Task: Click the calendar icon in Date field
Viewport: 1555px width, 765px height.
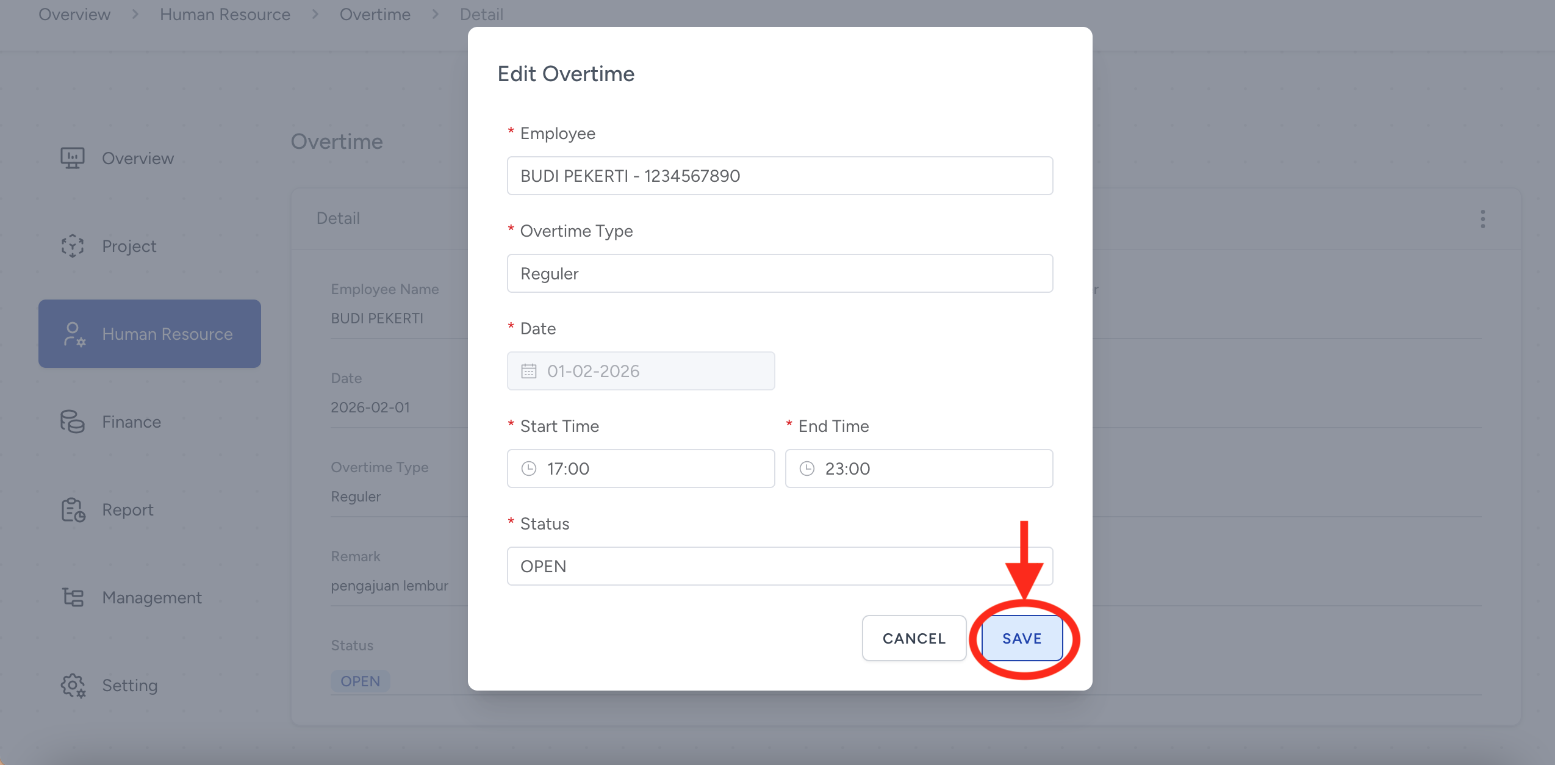Action: [528, 371]
